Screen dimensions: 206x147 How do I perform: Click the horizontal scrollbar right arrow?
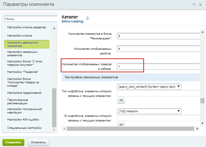coord(197,129)
